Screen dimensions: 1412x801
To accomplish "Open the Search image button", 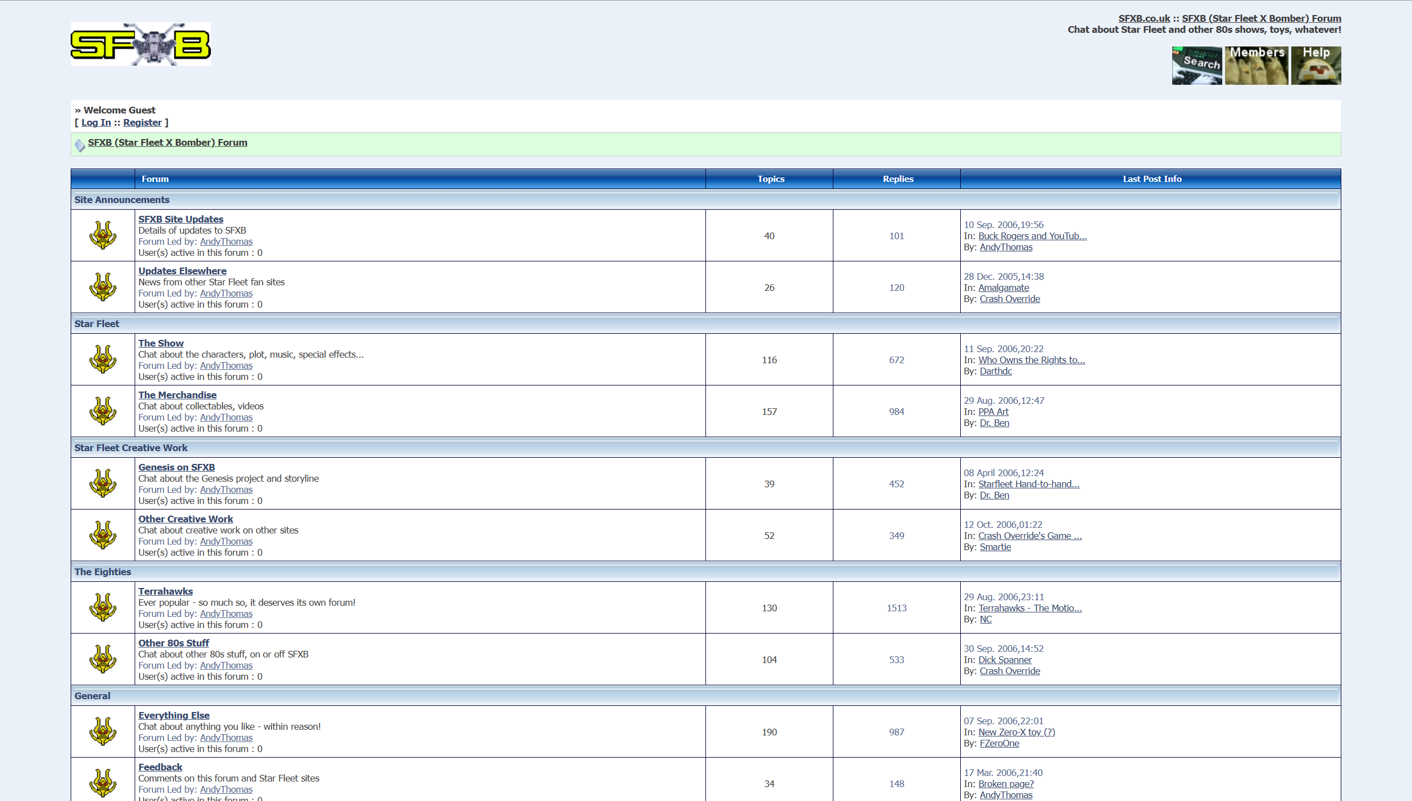I will (1197, 66).
